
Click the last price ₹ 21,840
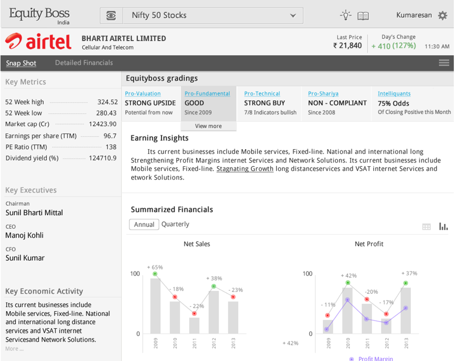coord(347,46)
